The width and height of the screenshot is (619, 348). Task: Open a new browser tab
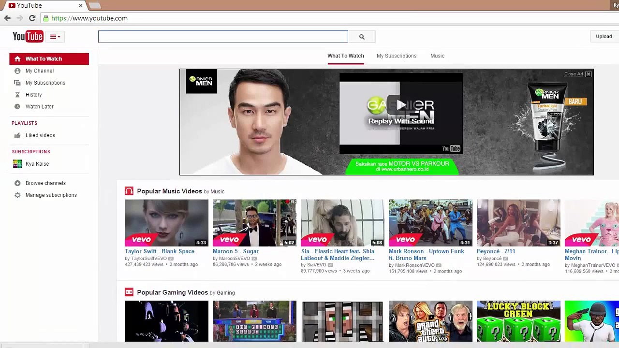pyautogui.click(x=95, y=5)
